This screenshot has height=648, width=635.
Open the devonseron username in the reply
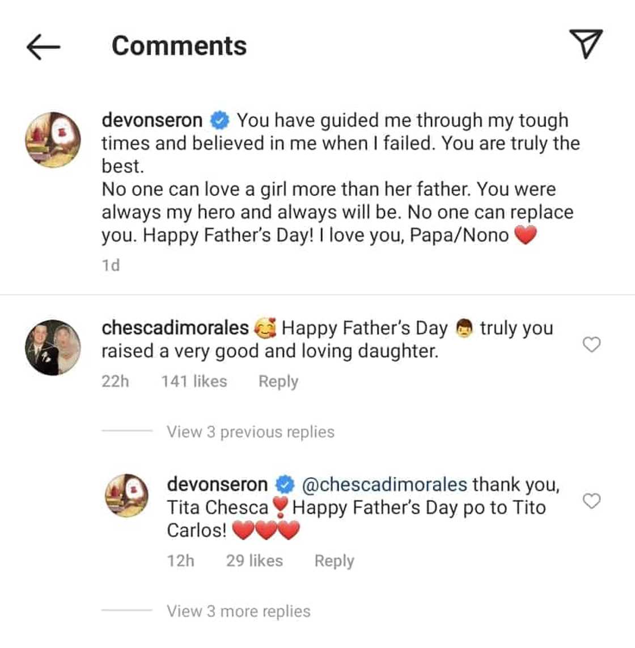(217, 485)
